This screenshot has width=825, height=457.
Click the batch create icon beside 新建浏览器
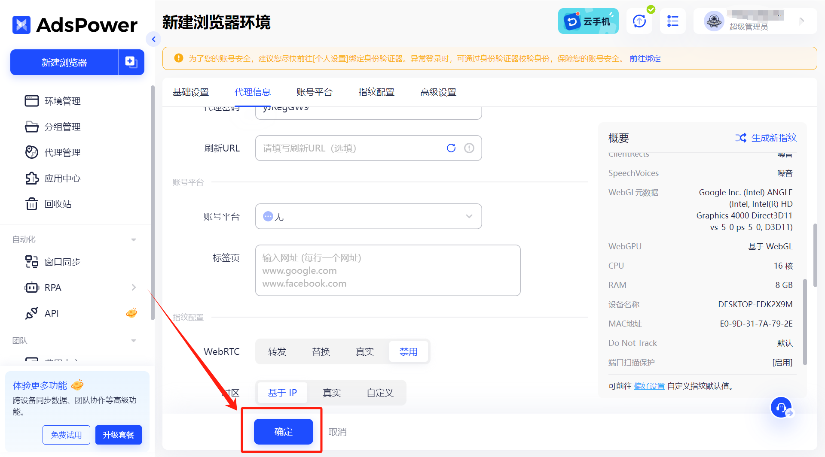coord(131,62)
